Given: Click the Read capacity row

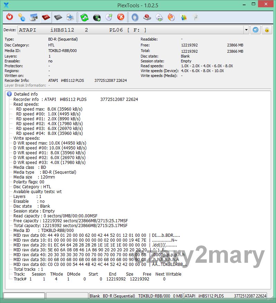Looking at the screenshot, I should 55,216.
